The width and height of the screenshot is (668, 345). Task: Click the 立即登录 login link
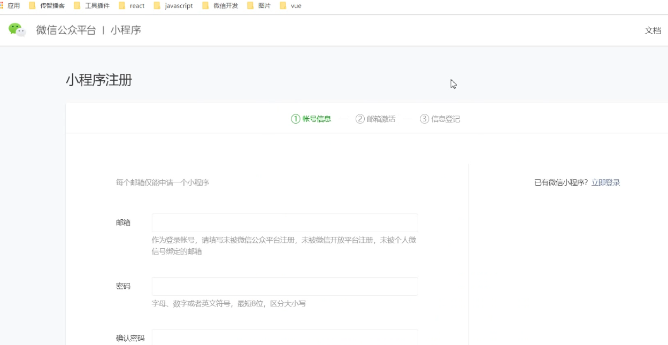click(x=605, y=182)
